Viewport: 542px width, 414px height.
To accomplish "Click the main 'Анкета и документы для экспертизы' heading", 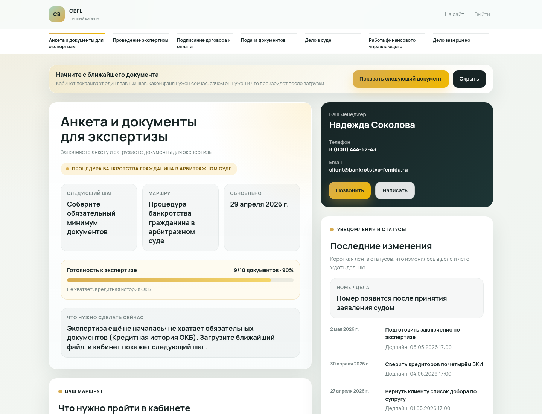I will 129,129.
